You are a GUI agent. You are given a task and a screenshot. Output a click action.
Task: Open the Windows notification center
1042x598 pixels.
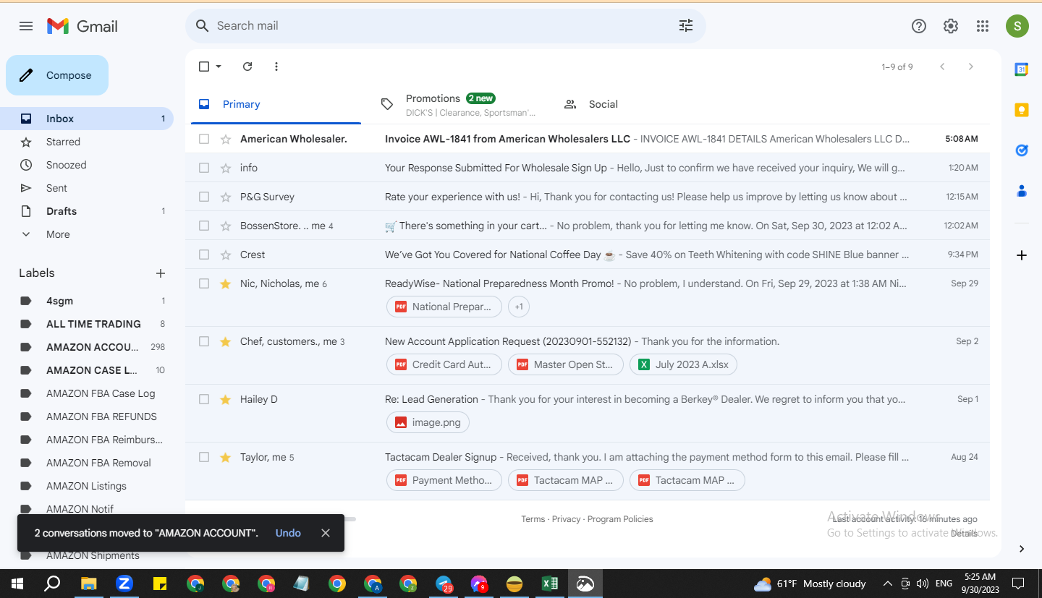point(1018,584)
